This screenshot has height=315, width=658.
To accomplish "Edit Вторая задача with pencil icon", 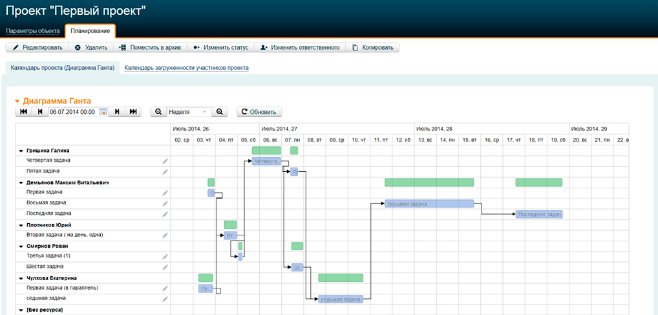I will pos(165,235).
